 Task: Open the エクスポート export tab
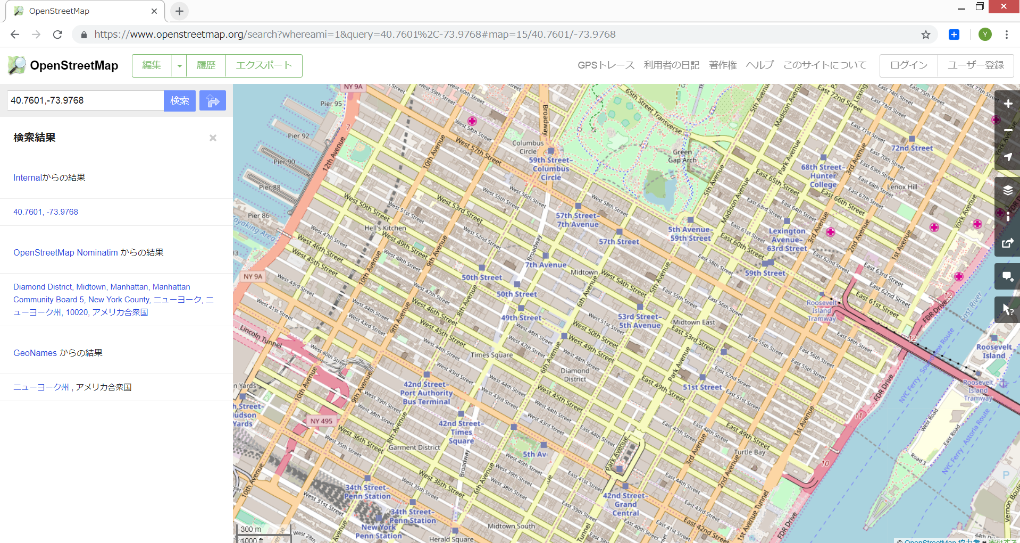coord(264,66)
